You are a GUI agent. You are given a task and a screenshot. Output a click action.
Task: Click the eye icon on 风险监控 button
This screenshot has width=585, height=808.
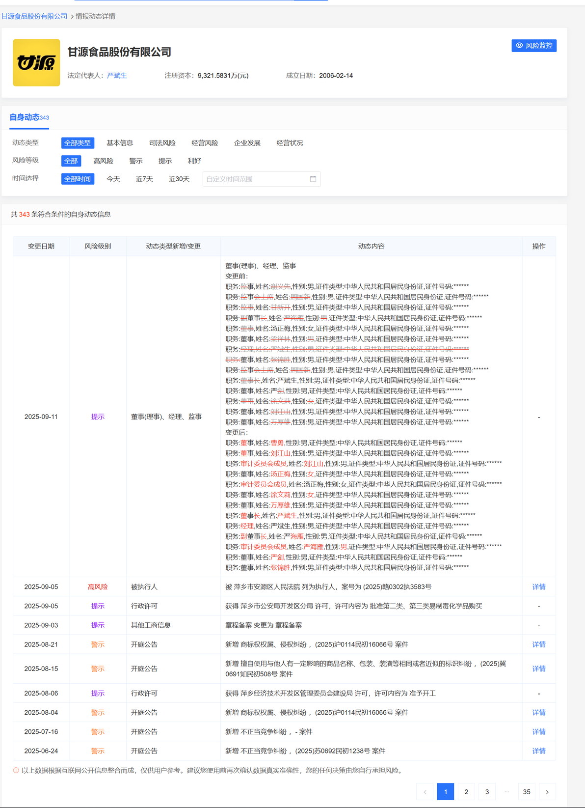[x=519, y=46]
